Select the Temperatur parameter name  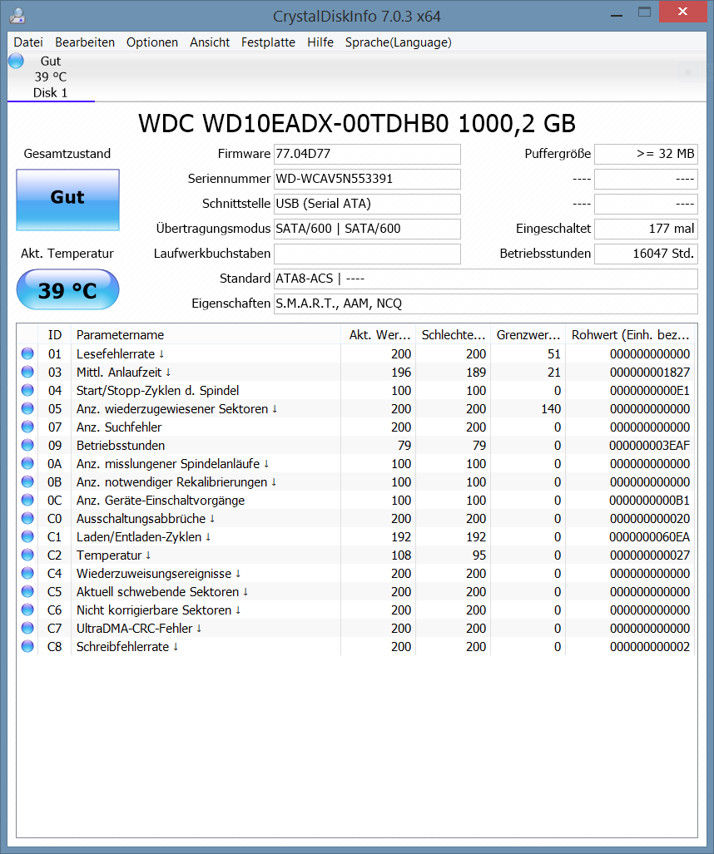coord(113,555)
